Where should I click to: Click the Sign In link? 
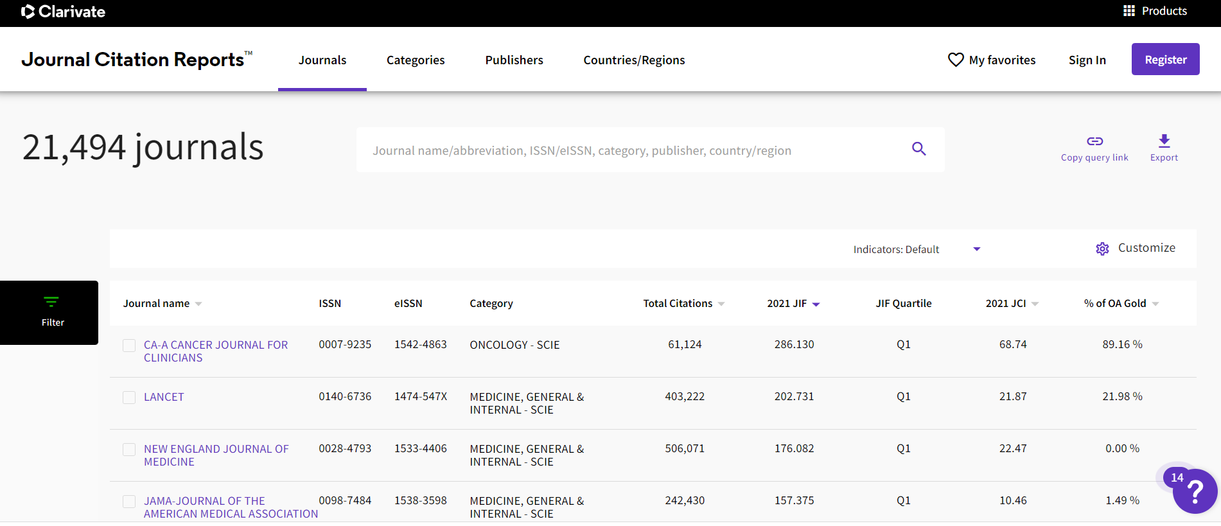pyautogui.click(x=1087, y=60)
